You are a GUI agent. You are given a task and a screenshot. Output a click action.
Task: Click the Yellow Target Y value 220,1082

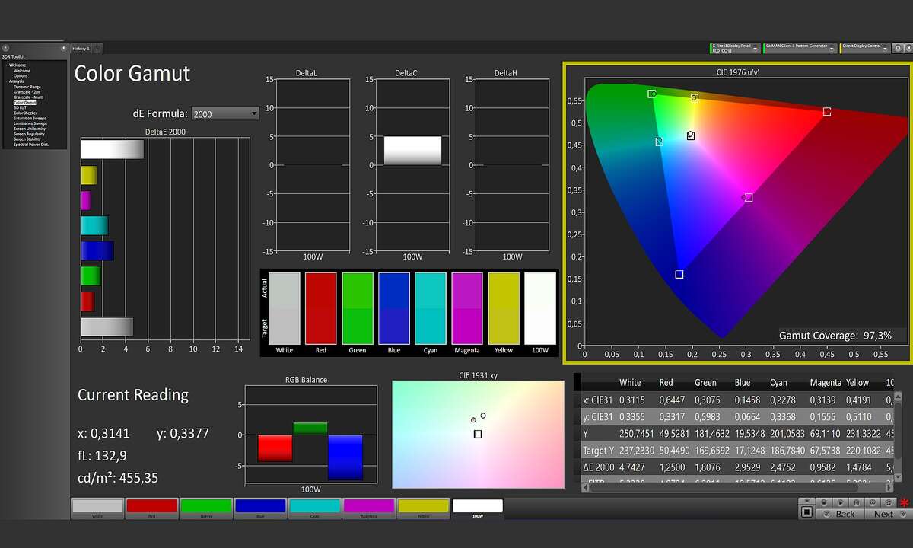[864, 451]
